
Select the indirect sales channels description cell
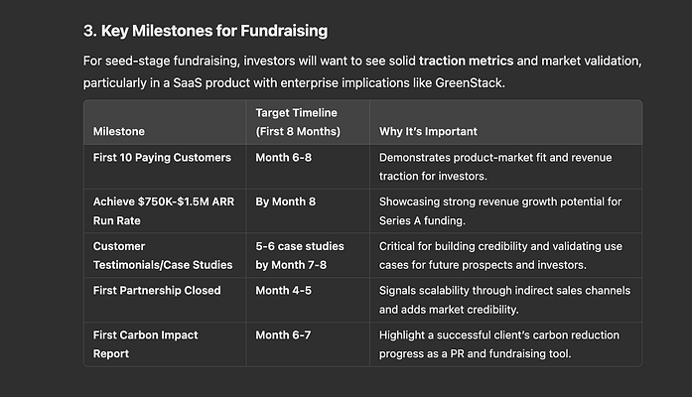click(504, 300)
